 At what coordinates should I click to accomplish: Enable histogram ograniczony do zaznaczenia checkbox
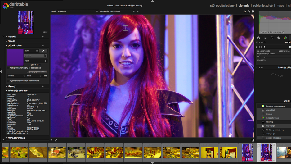coord(8,68)
